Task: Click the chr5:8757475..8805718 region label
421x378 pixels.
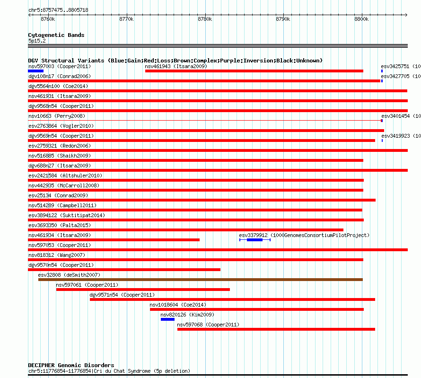Action: click(58, 10)
